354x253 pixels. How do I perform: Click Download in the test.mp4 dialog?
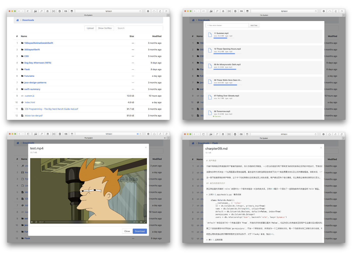(140, 231)
